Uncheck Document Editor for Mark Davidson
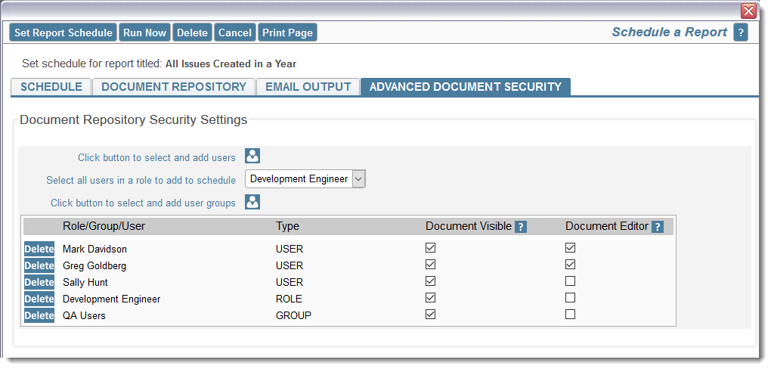 (570, 248)
